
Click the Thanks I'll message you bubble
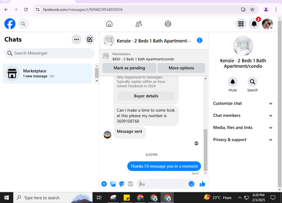(x=164, y=166)
